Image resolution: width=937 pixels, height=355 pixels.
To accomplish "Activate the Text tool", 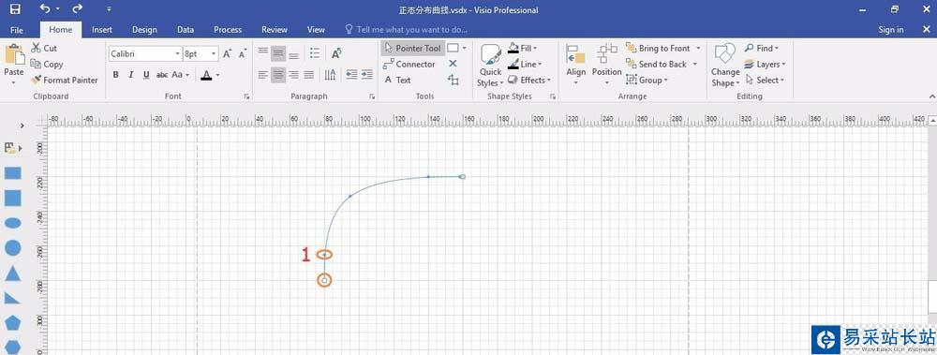I will [x=397, y=80].
